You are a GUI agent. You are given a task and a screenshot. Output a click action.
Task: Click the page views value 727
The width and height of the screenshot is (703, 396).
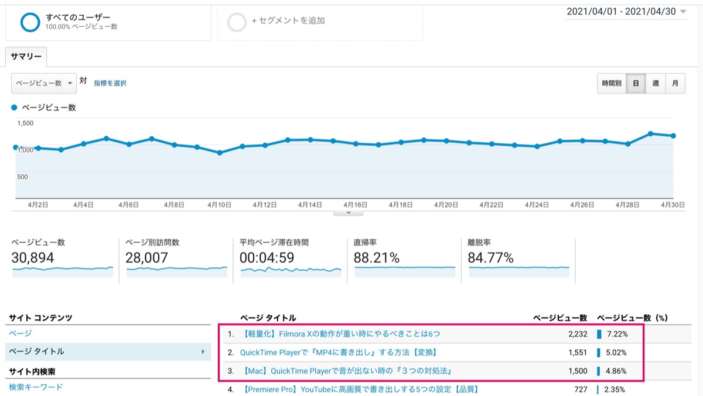(579, 389)
